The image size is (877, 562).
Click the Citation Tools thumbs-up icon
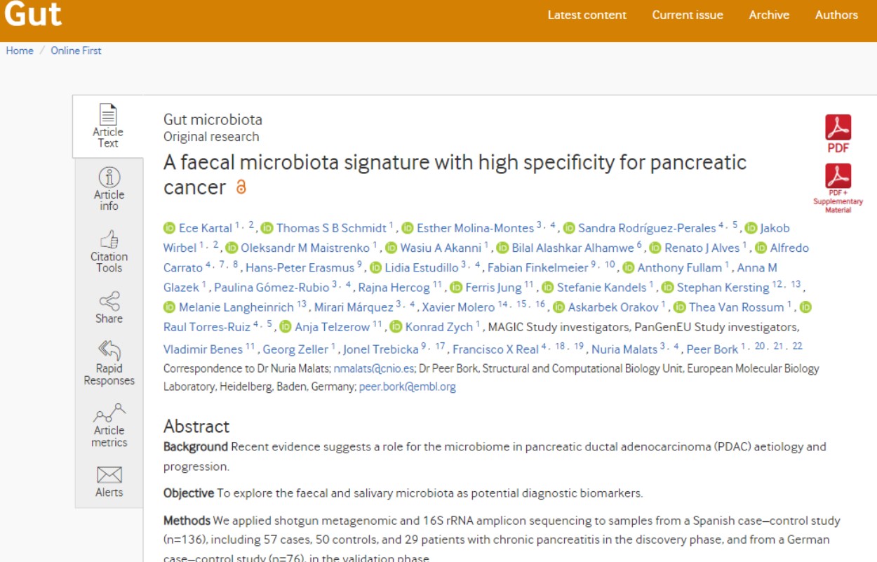point(109,239)
